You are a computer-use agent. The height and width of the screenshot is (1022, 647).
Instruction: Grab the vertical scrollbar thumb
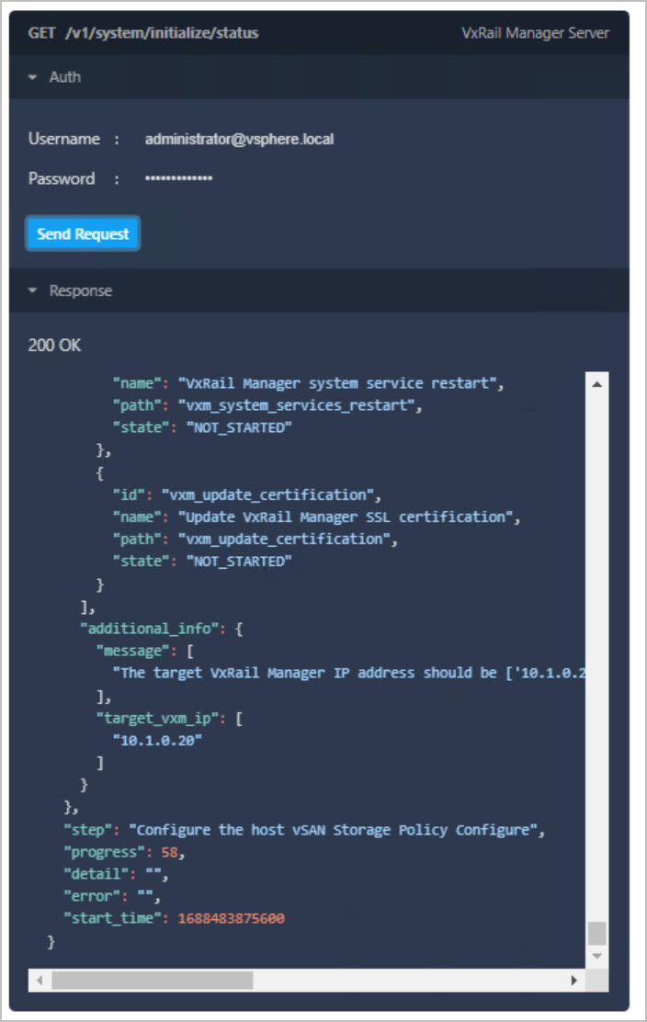597,933
